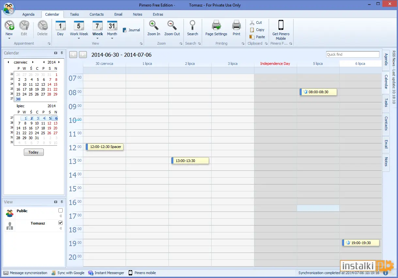Viewport: 398px width, 278px height.
Task: Select the 12:00-12:30 Spacer appointment
Action: click(x=104, y=147)
